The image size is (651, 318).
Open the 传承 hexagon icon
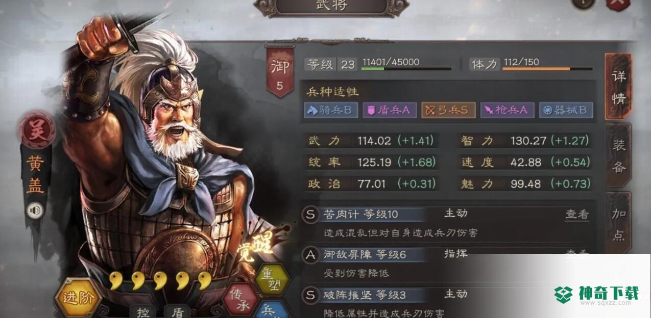tap(241, 299)
